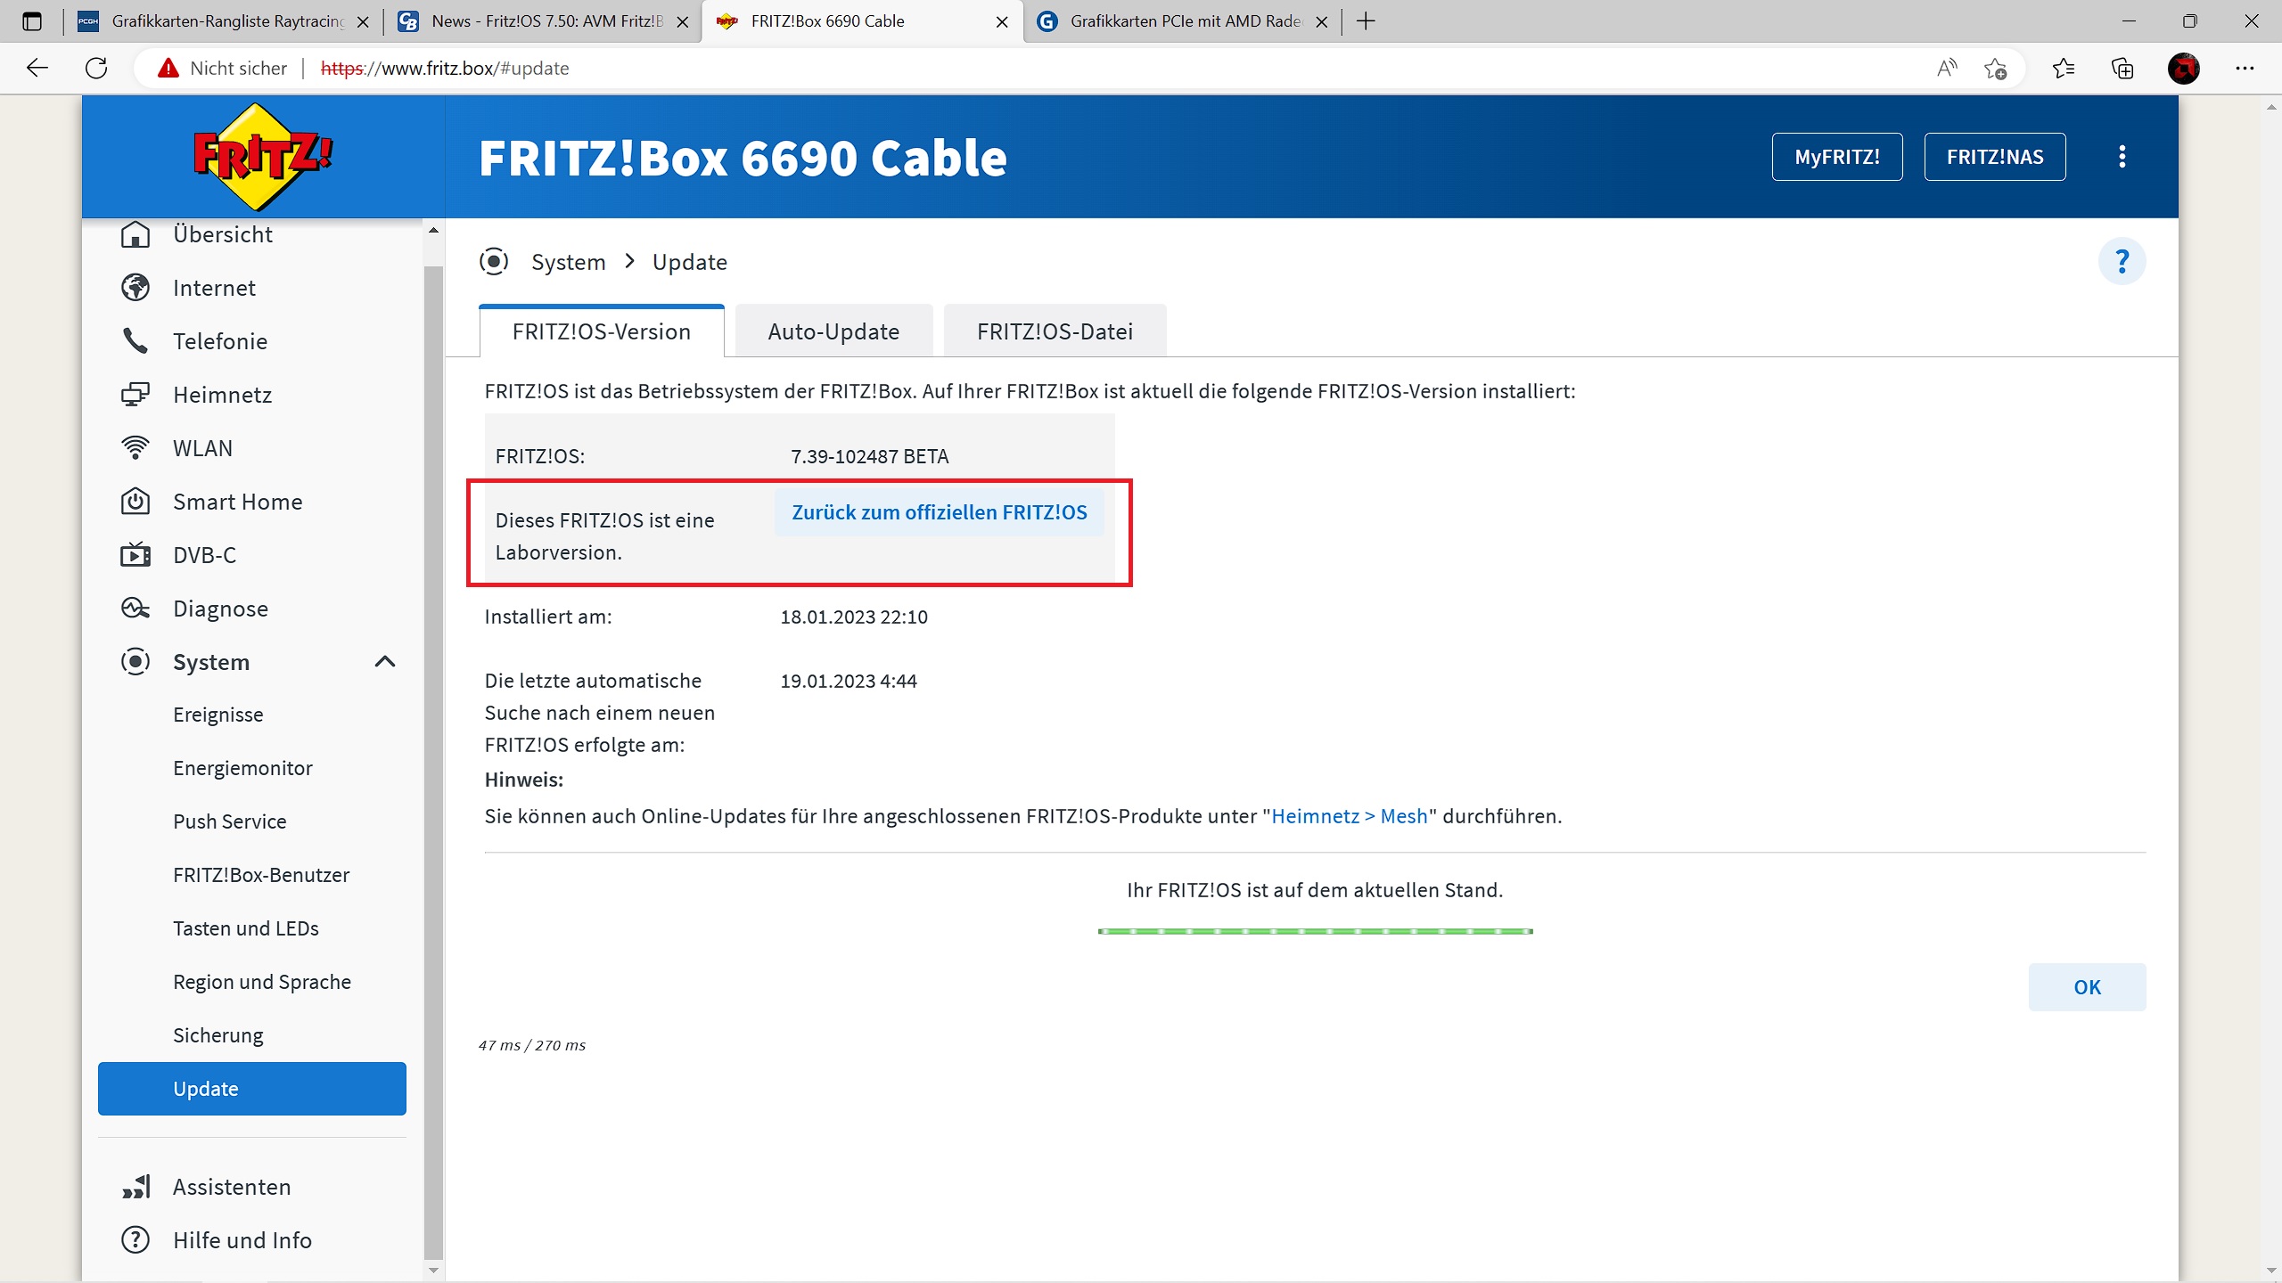Collapse the System menu chevron
Image resolution: width=2282 pixels, height=1283 pixels.
[x=385, y=662]
